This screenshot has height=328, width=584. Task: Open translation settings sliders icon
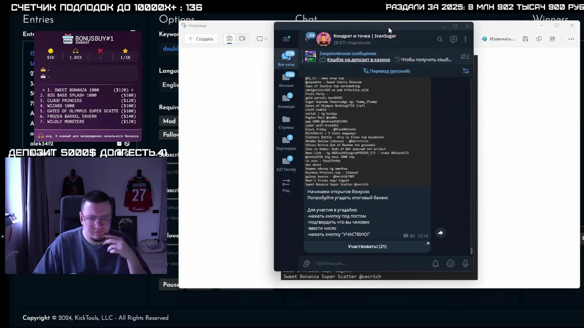pos(465,71)
